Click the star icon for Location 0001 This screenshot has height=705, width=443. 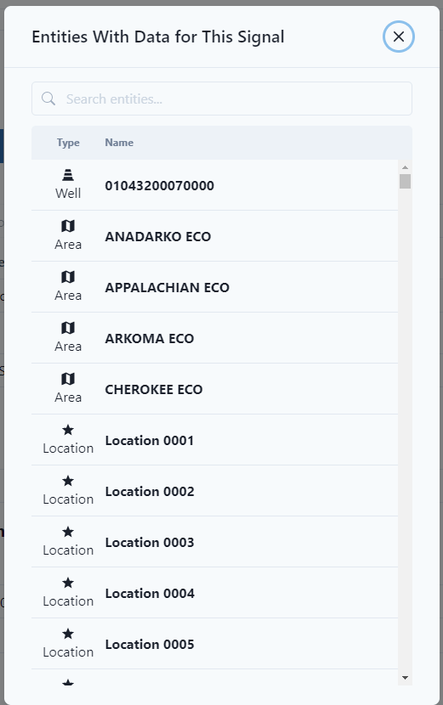click(68, 430)
